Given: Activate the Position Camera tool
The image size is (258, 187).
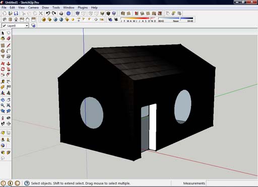Looking at the screenshot, I should [x=3, y=118].
